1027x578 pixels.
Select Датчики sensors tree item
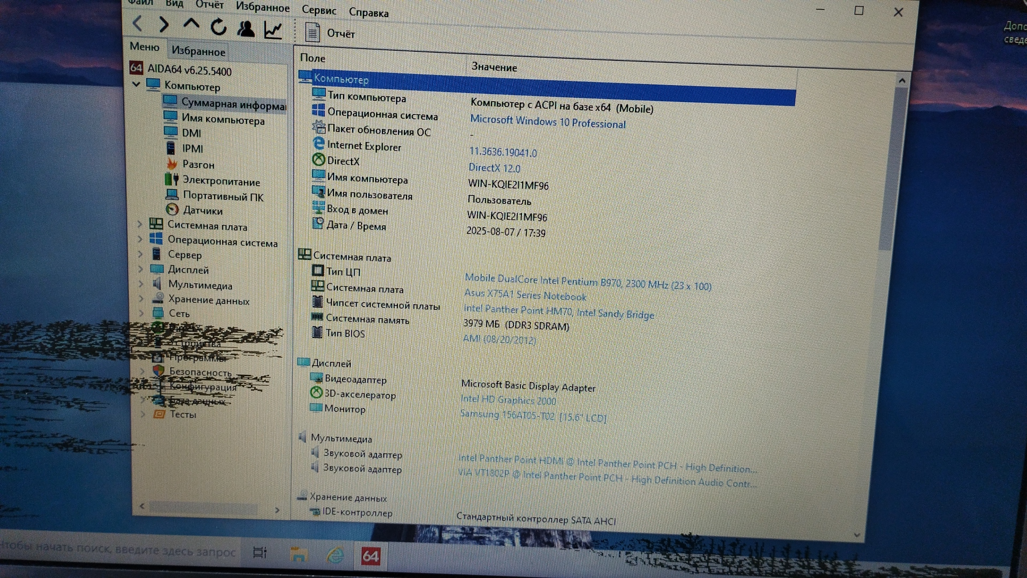[x=203, y=211]
